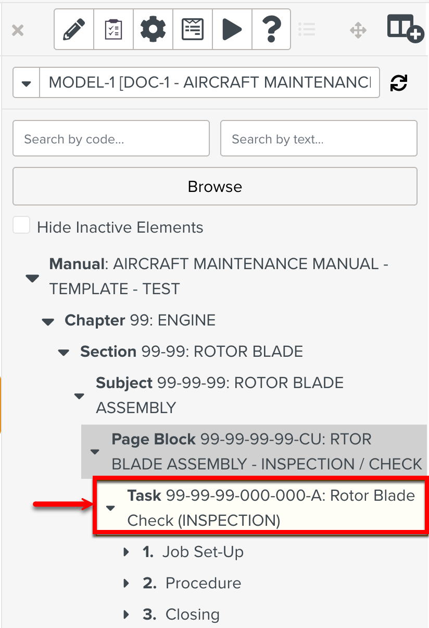Click the refresh sync icon
429x628 pixels.
click(x=399, y=83)
